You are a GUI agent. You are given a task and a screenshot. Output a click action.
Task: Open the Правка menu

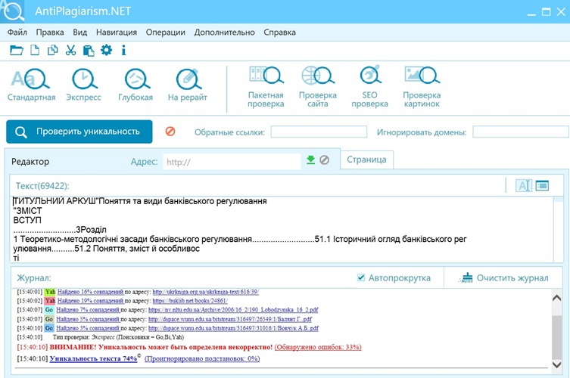(50, 33)
